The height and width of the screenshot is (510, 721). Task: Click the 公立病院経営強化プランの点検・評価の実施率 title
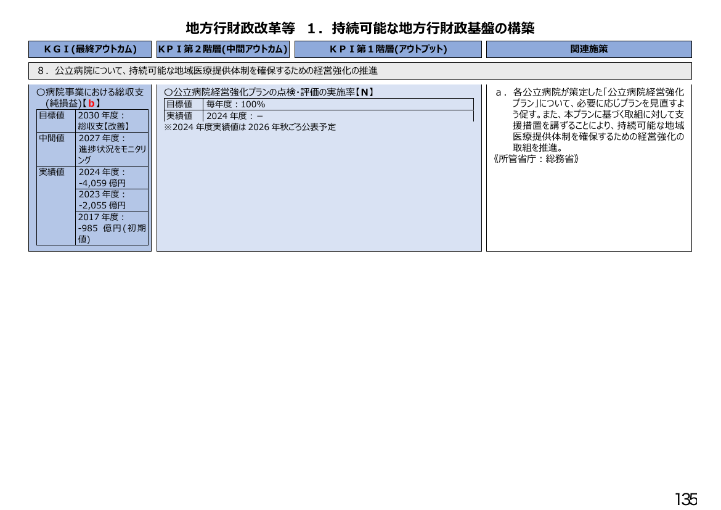269,92
